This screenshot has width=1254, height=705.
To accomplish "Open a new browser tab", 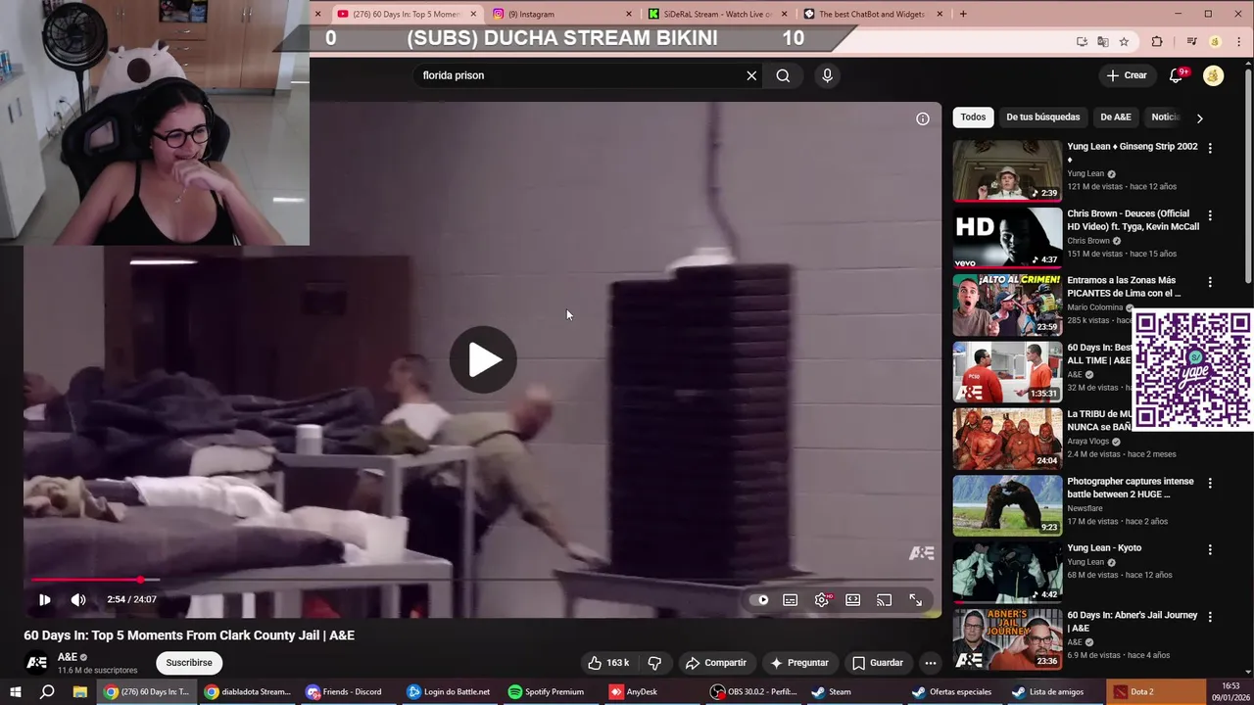I will [963, 14].
